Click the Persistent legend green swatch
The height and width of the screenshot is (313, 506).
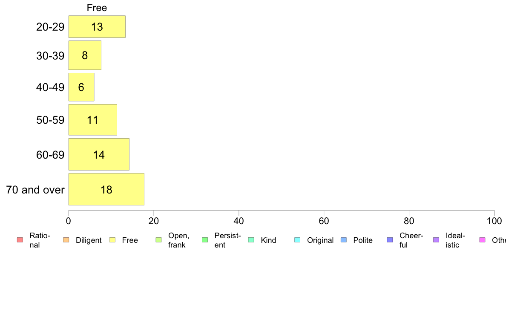(x=205, y=240)
